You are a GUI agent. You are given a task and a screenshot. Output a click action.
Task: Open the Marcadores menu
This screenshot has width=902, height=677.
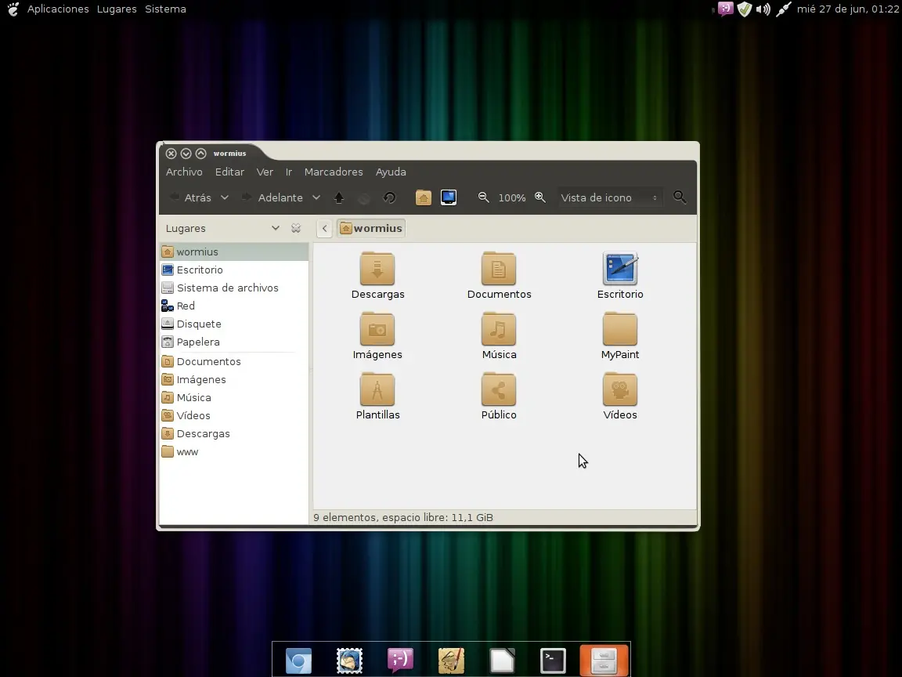pos(334,172)
